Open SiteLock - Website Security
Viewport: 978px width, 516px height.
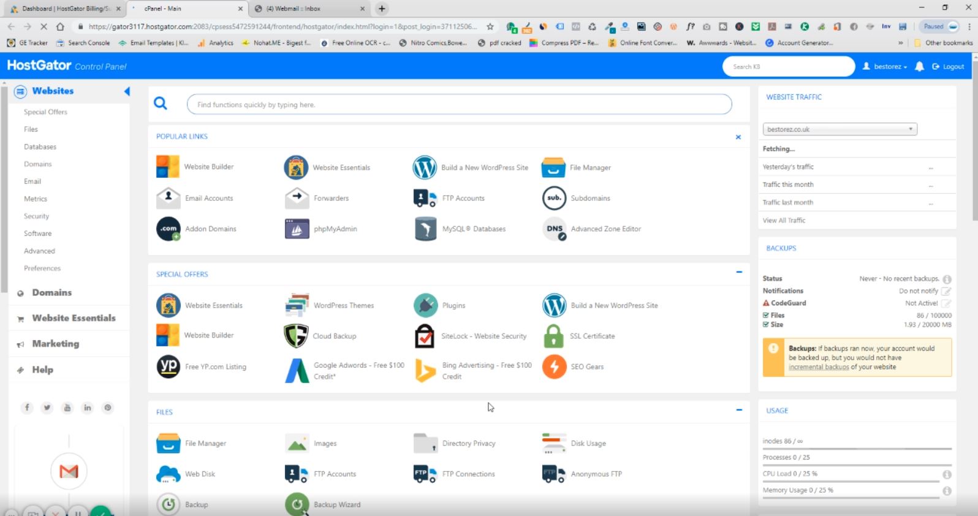pyautogui.click(x=470, y=336)
